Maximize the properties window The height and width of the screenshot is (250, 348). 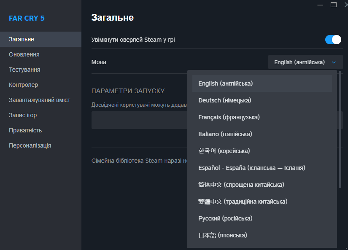click(x=334, y=5)
